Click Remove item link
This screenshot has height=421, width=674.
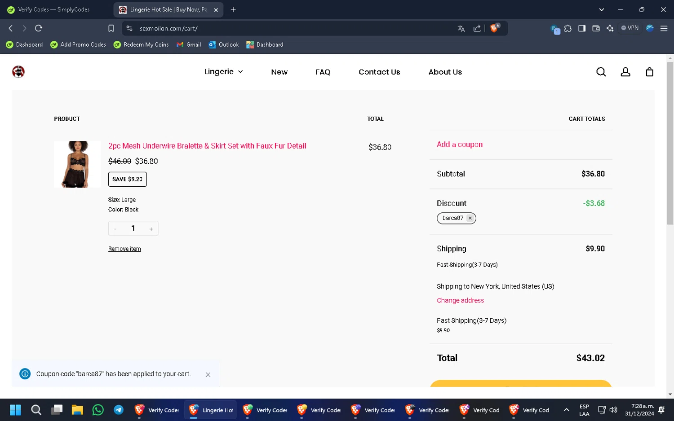(x=124, y=249)
